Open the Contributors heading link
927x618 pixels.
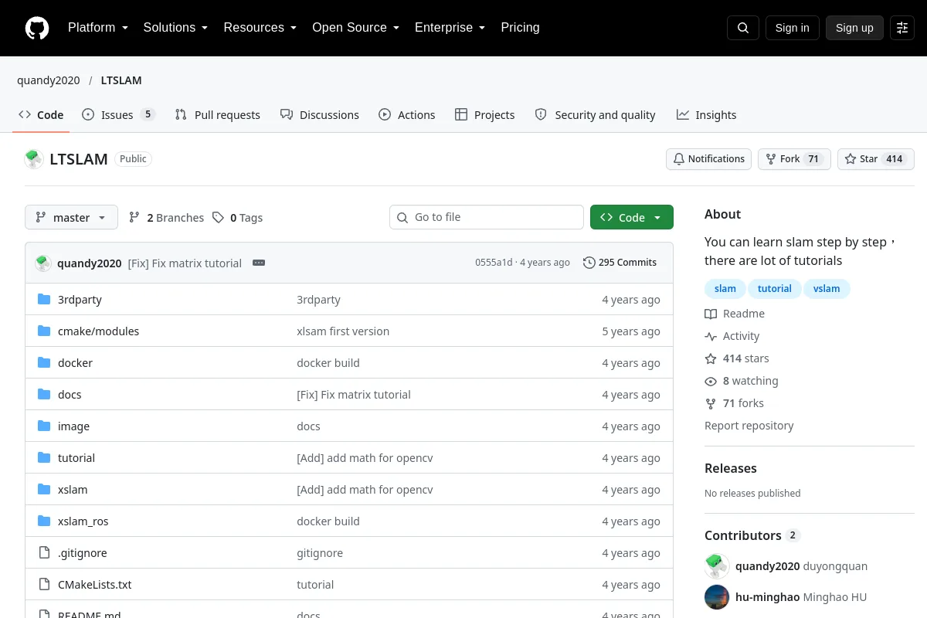752,535
